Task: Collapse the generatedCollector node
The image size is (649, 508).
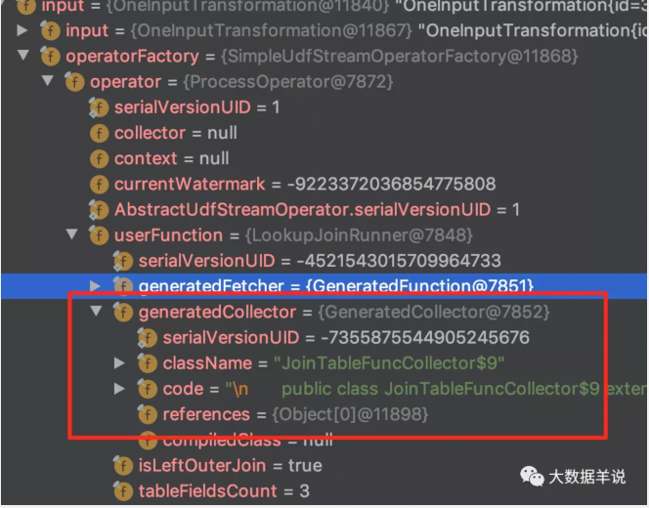Action: pyautogui.click(x=96, y=312)
